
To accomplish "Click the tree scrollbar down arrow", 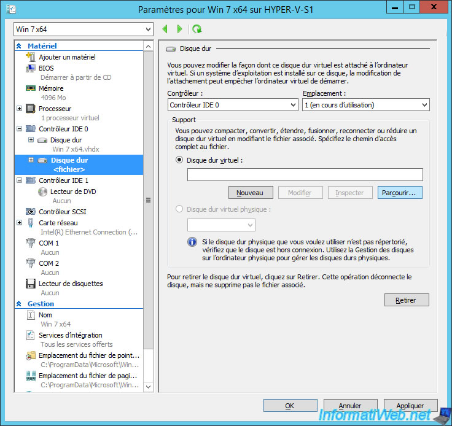I will (x=148, y=387).
